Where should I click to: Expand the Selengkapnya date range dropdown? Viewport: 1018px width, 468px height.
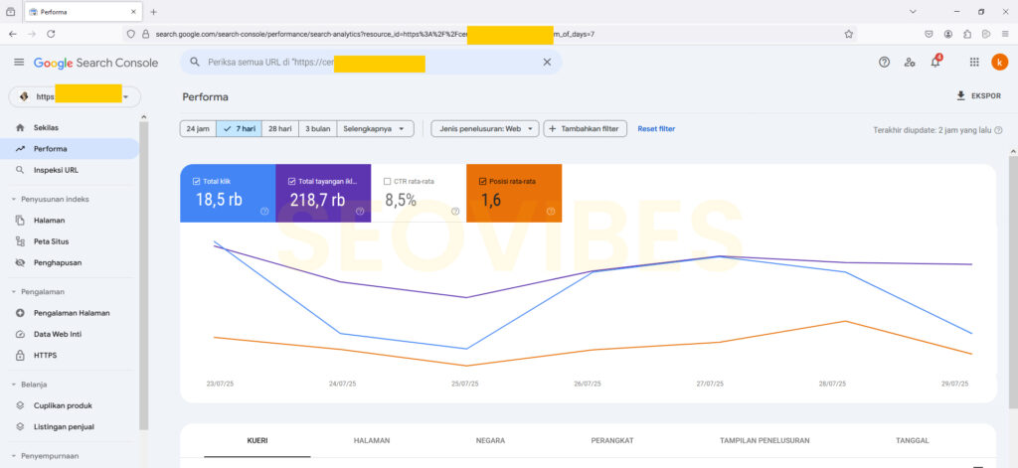click(x=376, y=129)
